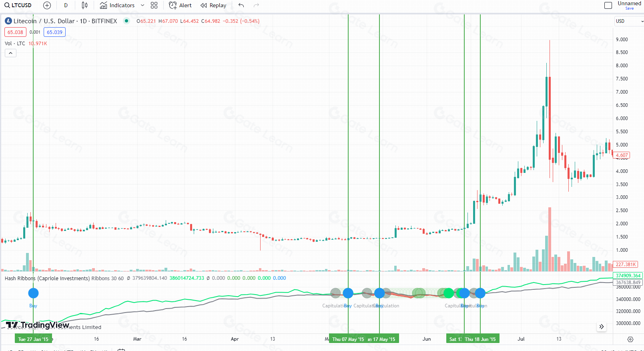Create an Alert

(180, 5)
